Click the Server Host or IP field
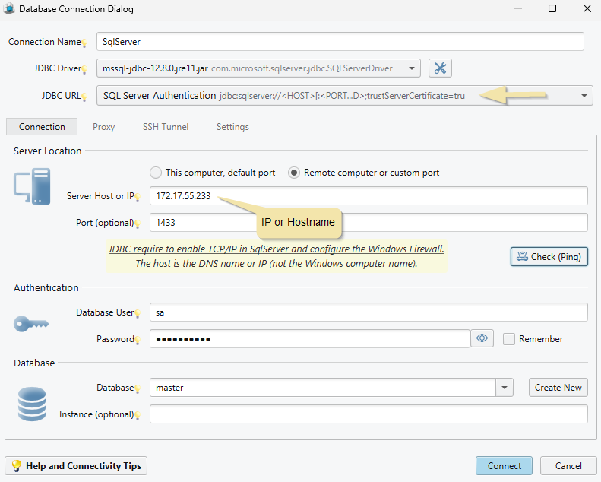601x482 pixels. [x=369, y=196]
